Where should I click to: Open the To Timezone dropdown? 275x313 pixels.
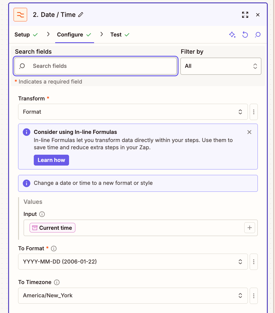(133, 296)
